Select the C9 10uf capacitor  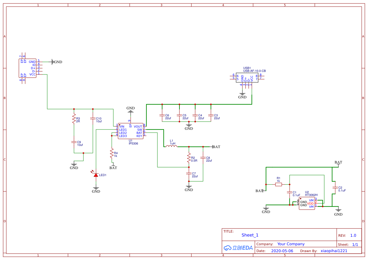tap(74, 142)
